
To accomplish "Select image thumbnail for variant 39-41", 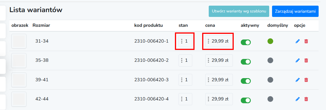I will click(19, 80).
